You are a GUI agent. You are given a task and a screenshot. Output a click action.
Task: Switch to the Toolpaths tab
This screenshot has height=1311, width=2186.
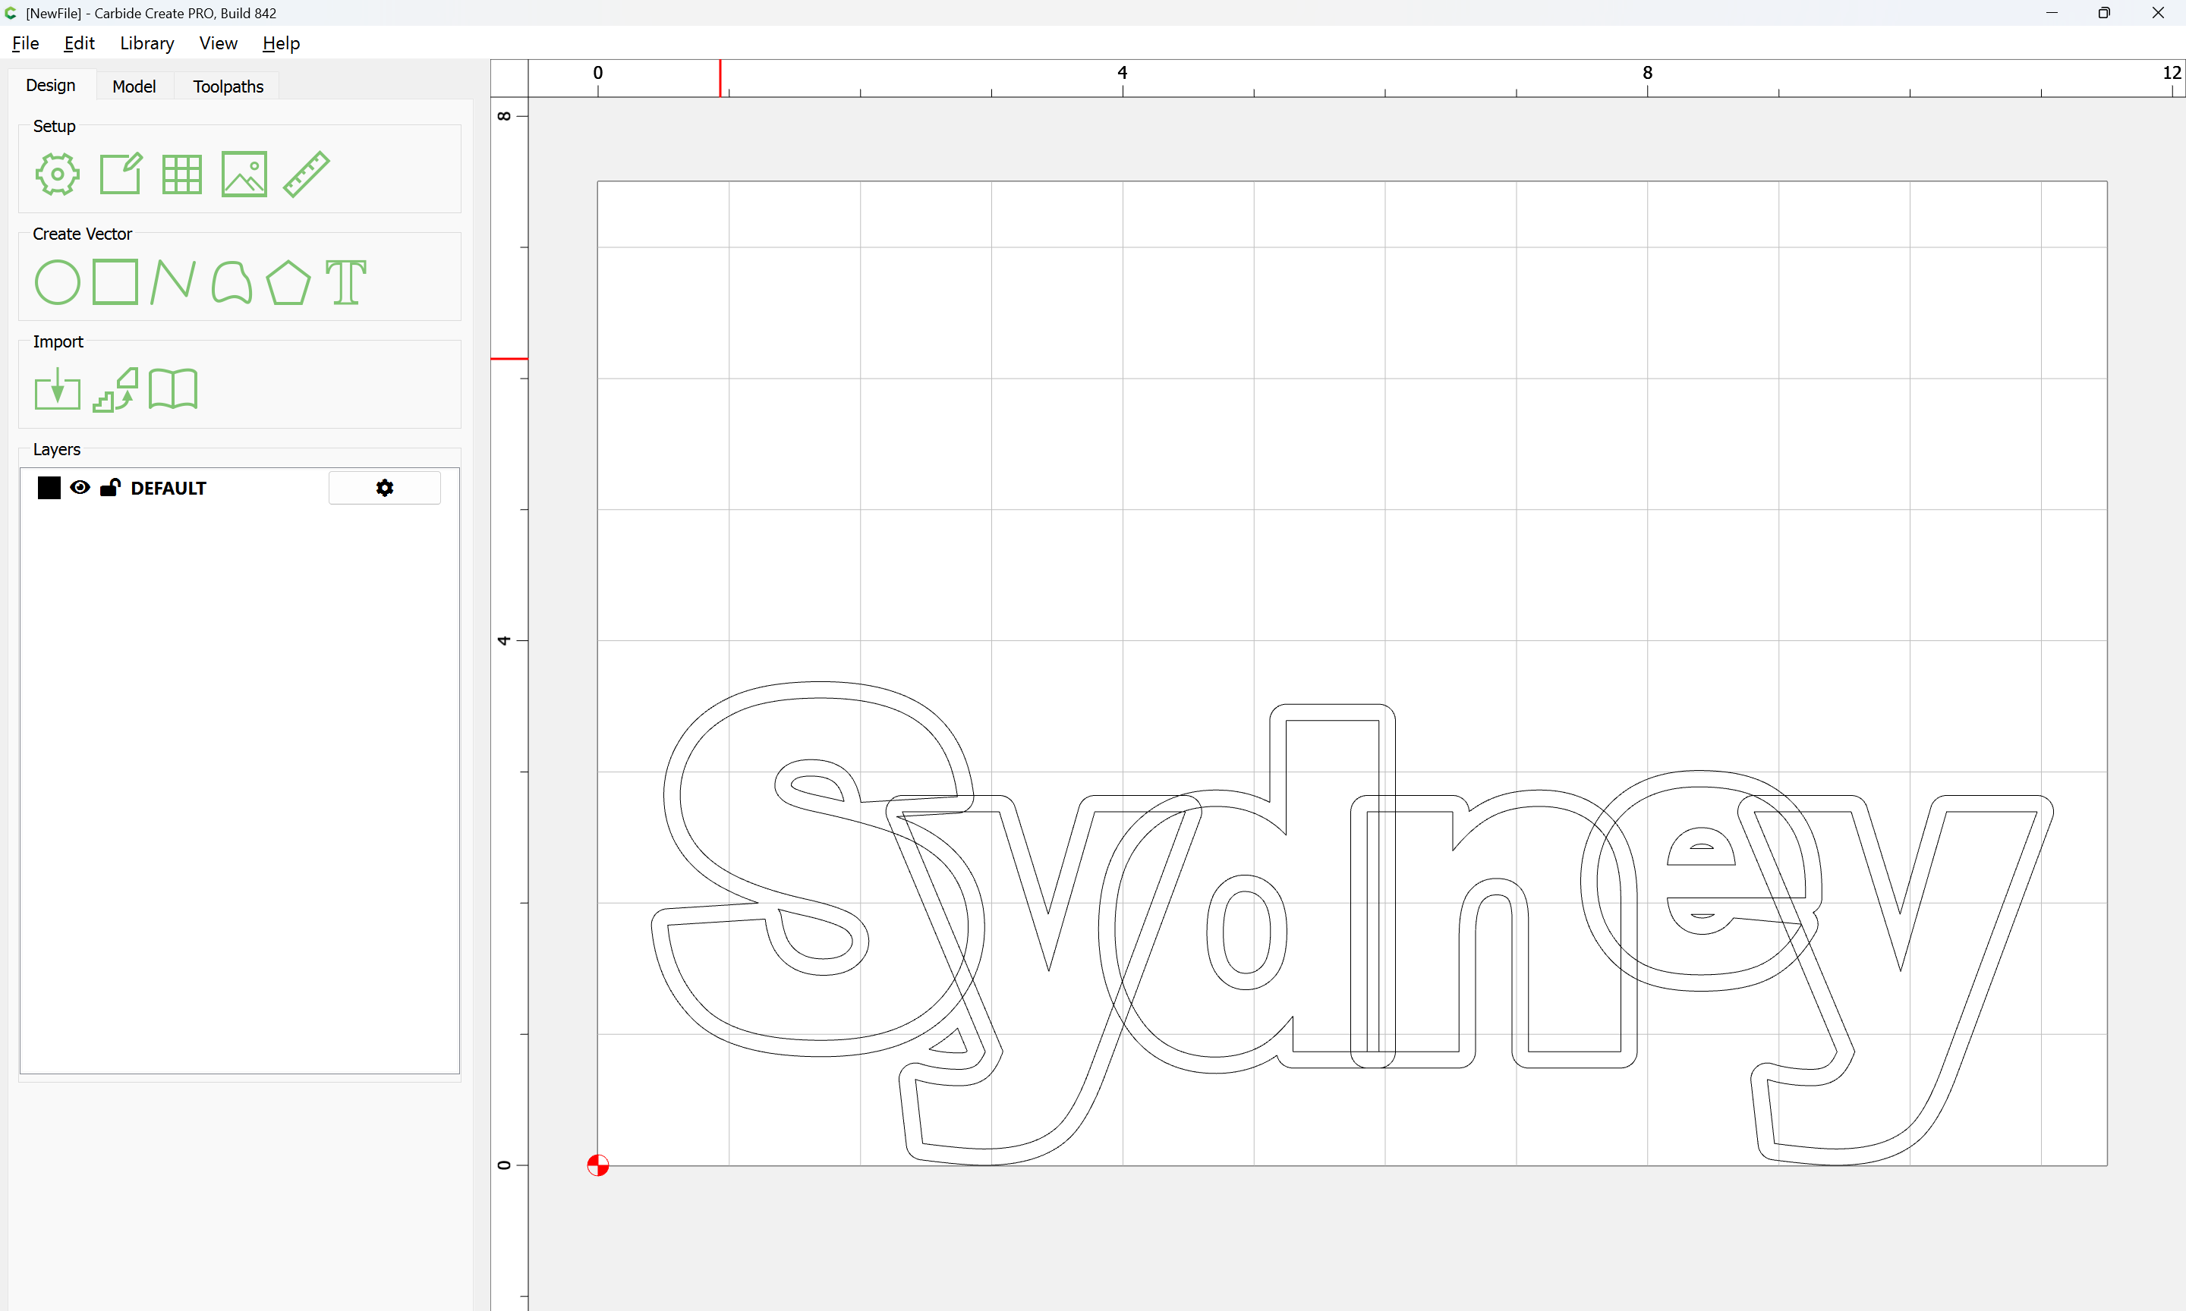tap(228, 86)
